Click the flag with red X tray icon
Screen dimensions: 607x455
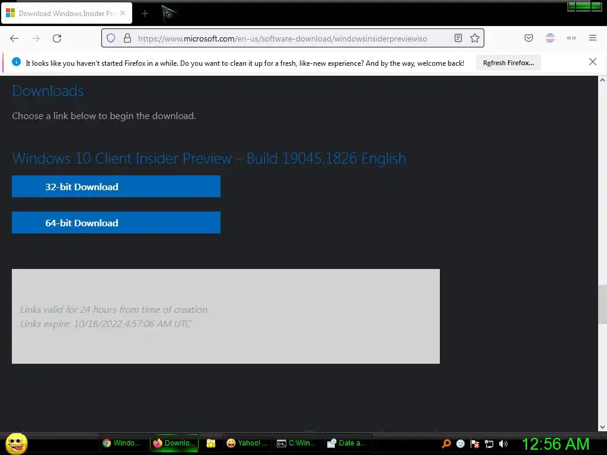475,444
